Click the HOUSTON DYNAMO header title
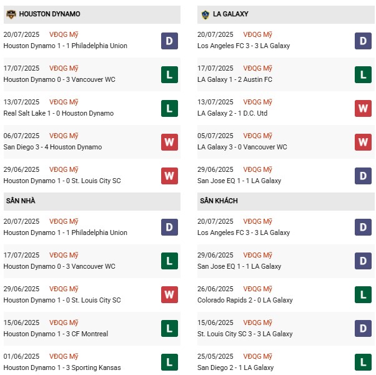The height and width of the screenshot is (375, 376). click(x=49, y=14)
